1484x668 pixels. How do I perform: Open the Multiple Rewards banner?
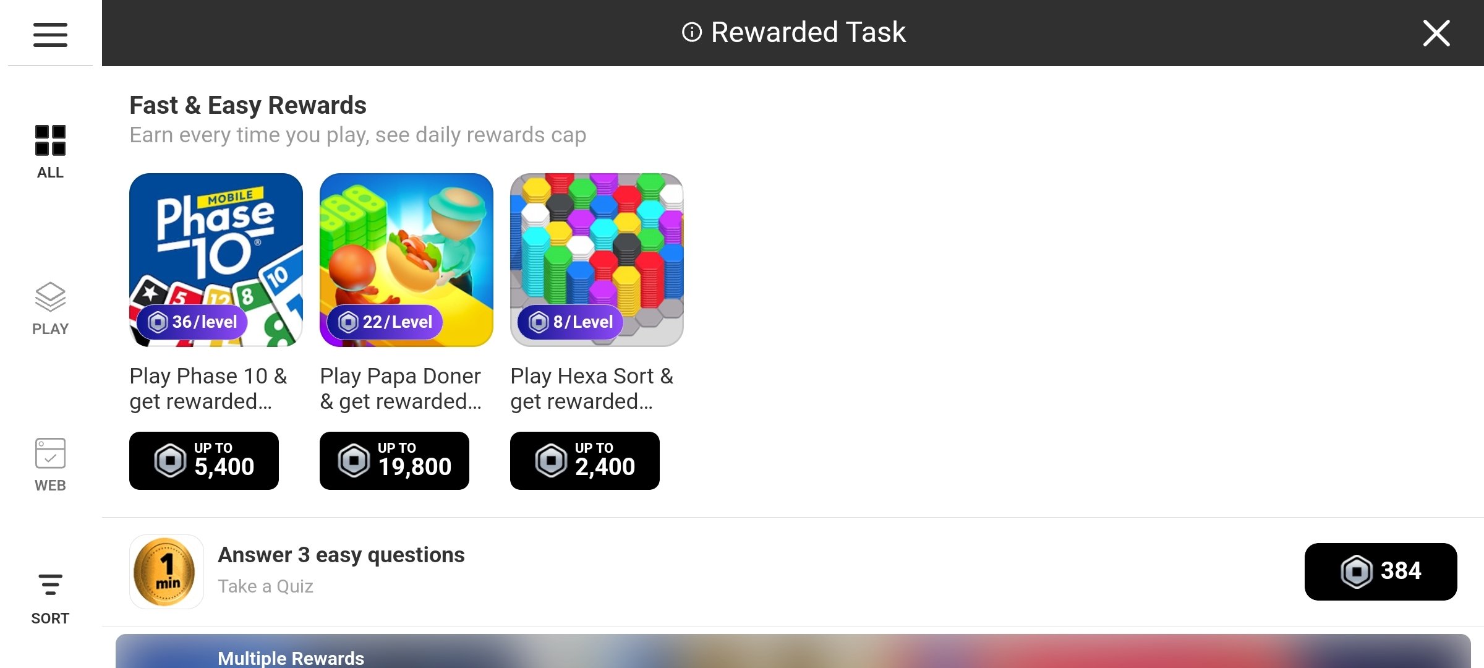(x=793, y=651)
